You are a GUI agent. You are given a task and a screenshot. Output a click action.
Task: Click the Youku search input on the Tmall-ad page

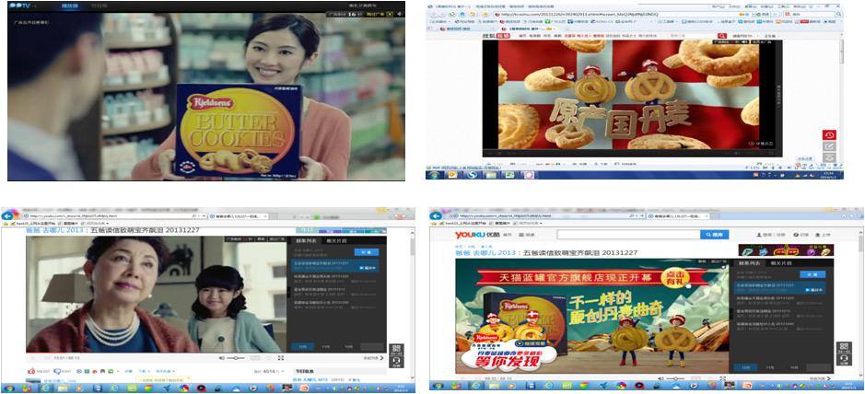pyautogui.click(x=628, y=235)
